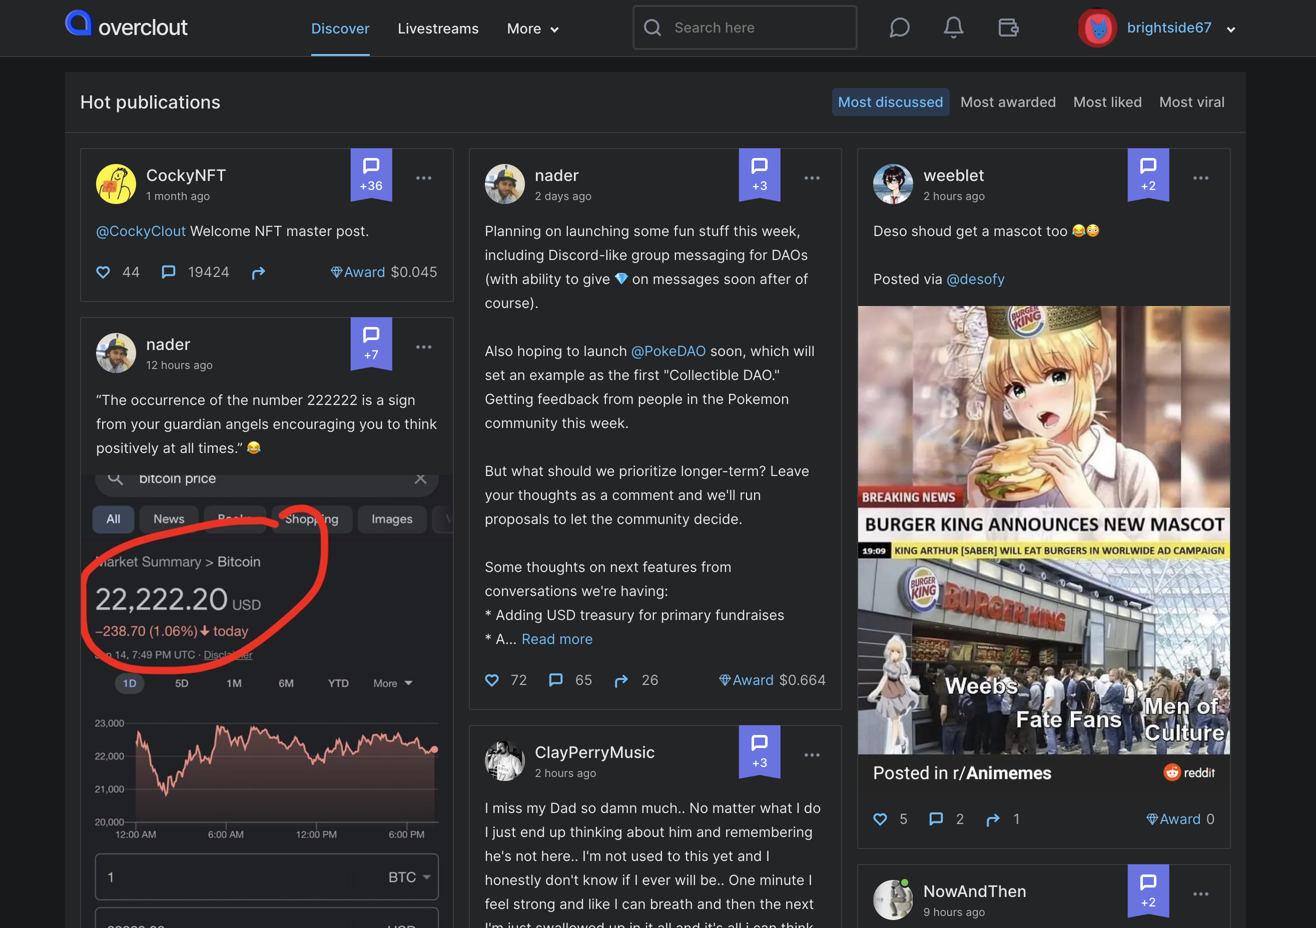This screenshot has width=1316, height=928.
Task: Open CockyNFT's avatar picture
Action: [116, 184]
